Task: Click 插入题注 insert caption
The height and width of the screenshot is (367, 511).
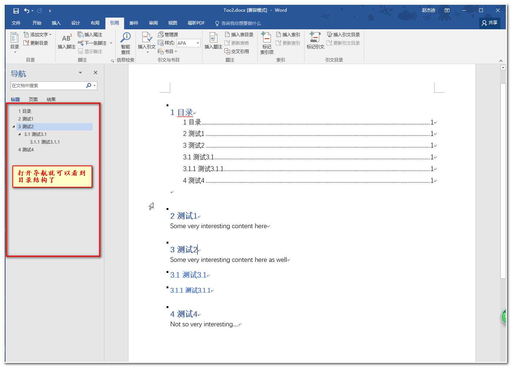Action: 213,41
